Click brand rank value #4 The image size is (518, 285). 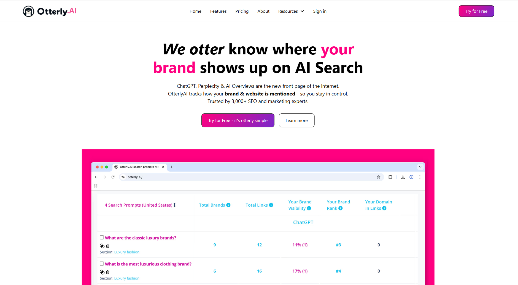pyautogui.click(x=338, y=271)
